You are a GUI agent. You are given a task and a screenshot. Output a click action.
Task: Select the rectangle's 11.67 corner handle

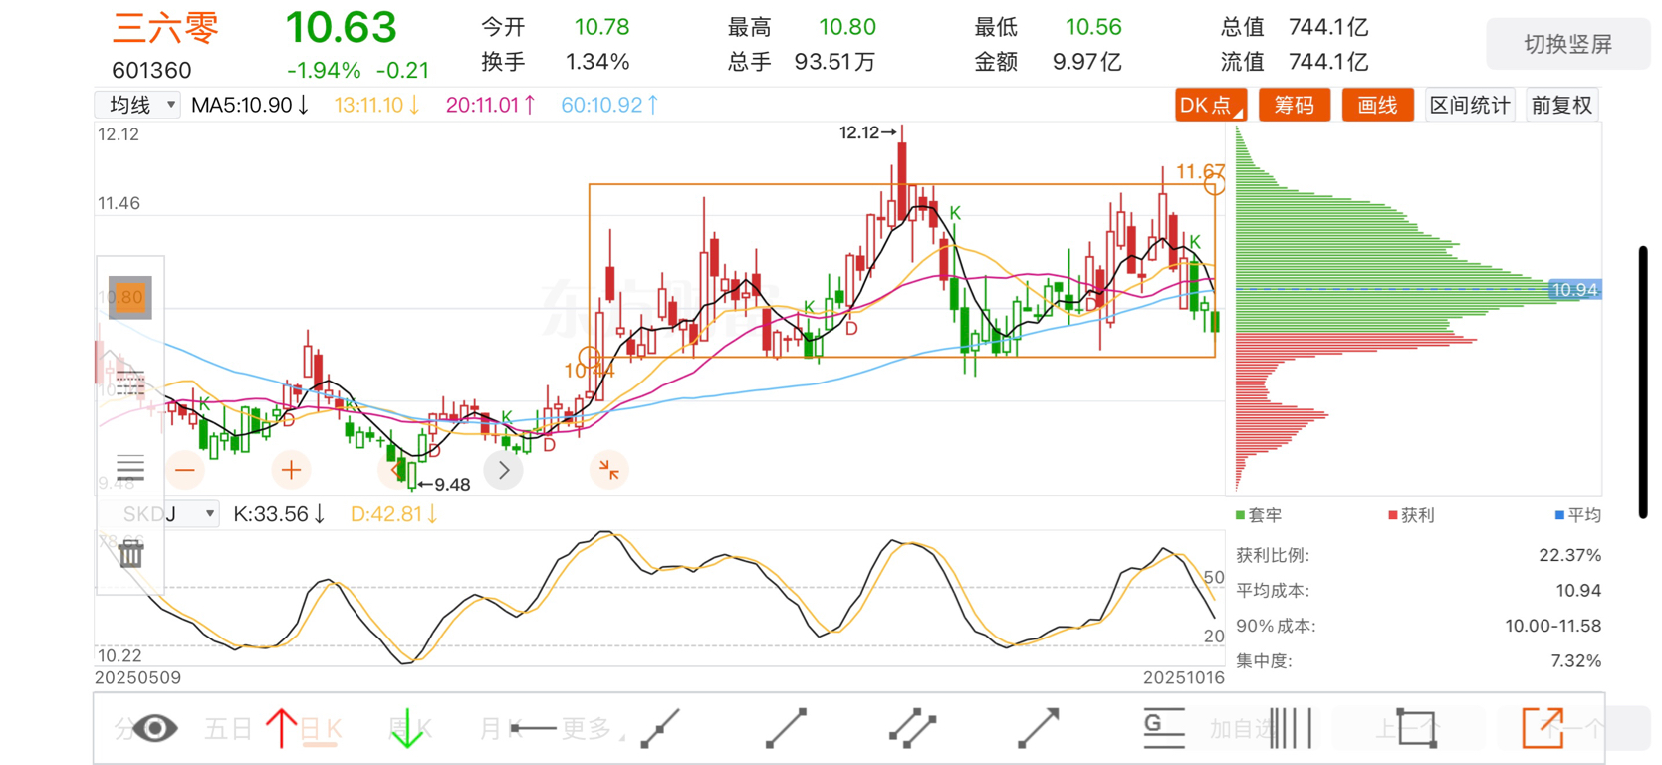(x=1215, y=184)
